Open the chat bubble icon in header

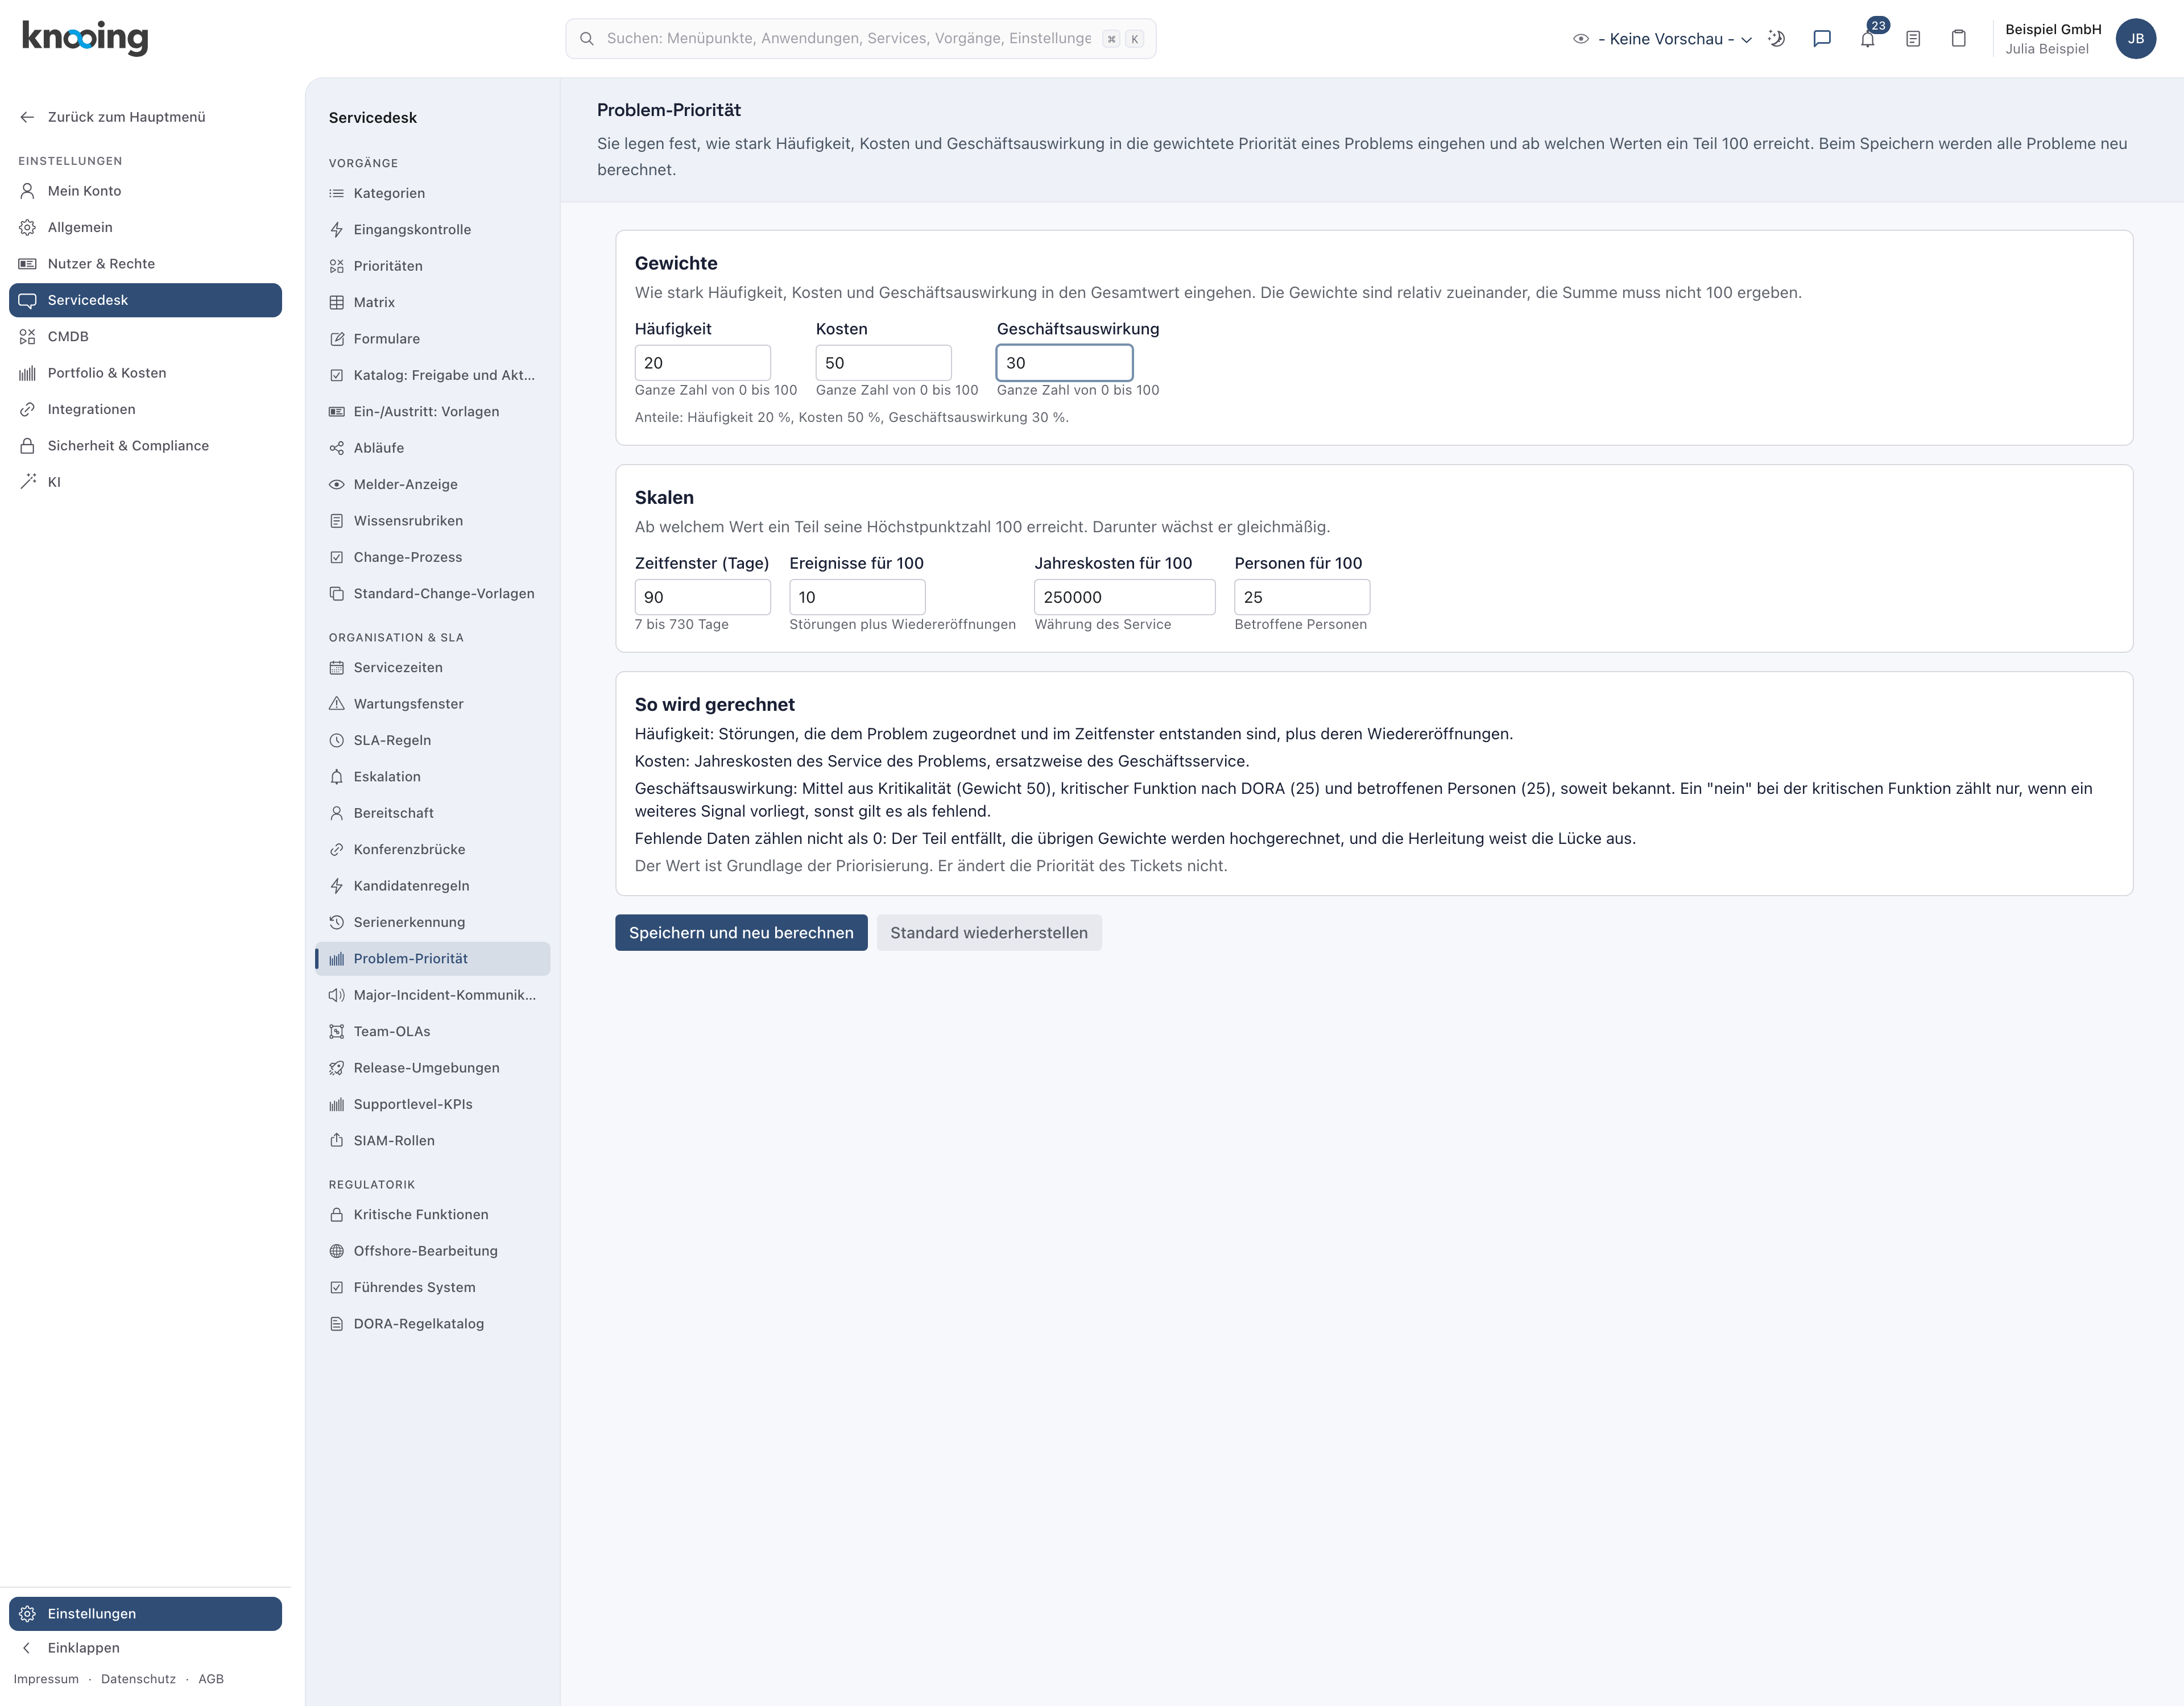[x=1822, y=39]
